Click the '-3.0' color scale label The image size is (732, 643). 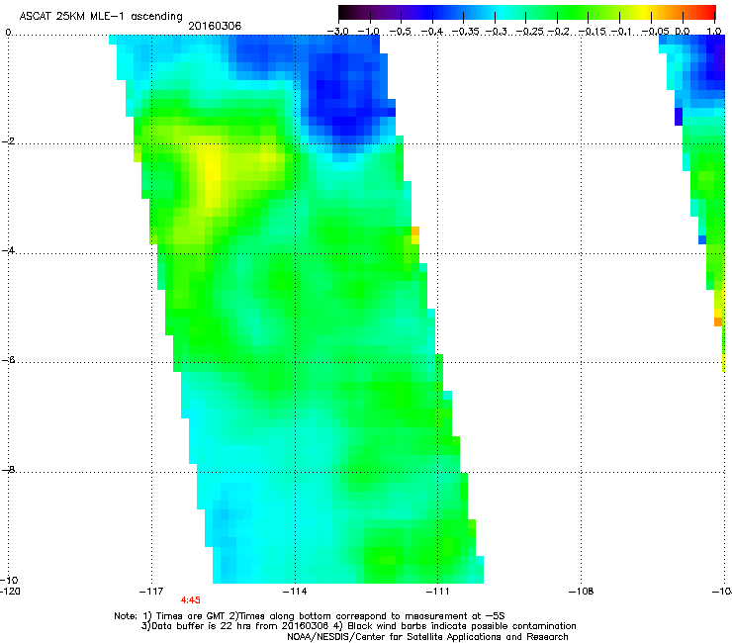click(x=338, y=32)
